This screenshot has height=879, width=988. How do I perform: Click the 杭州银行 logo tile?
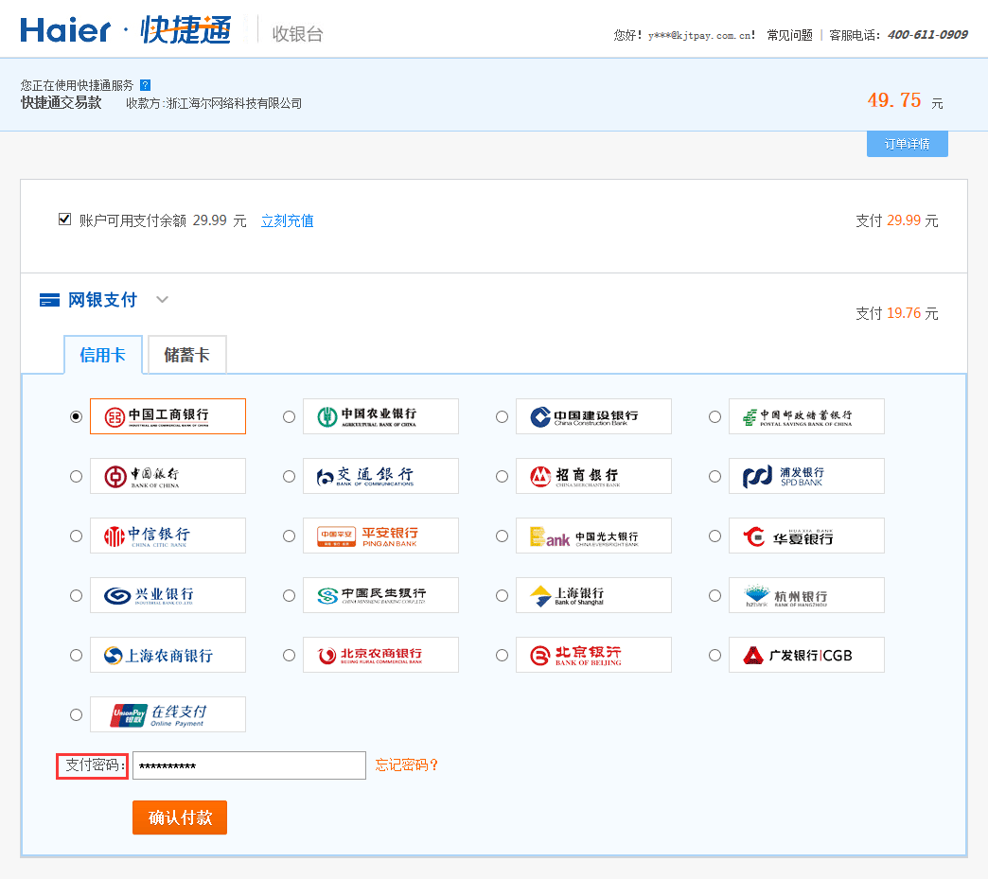tap(806, 595)
